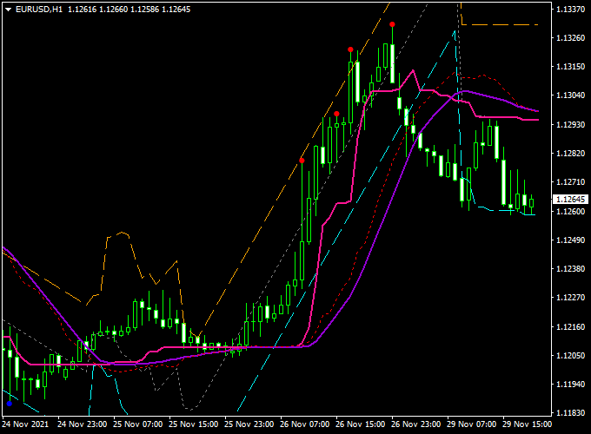
Task: Click price level 1.13040 on the scale
Action: click(x=571, y=95)
